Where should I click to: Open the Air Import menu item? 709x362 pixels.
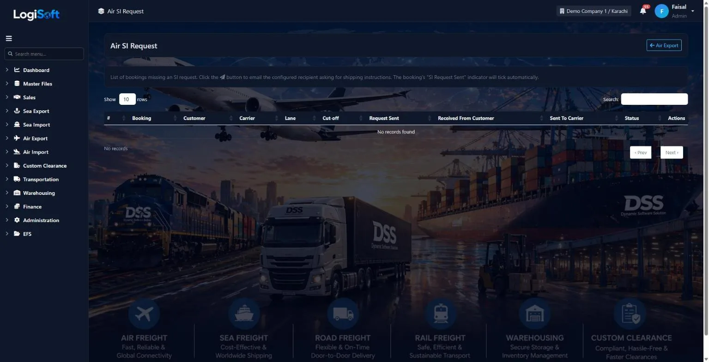coord(36,152)
